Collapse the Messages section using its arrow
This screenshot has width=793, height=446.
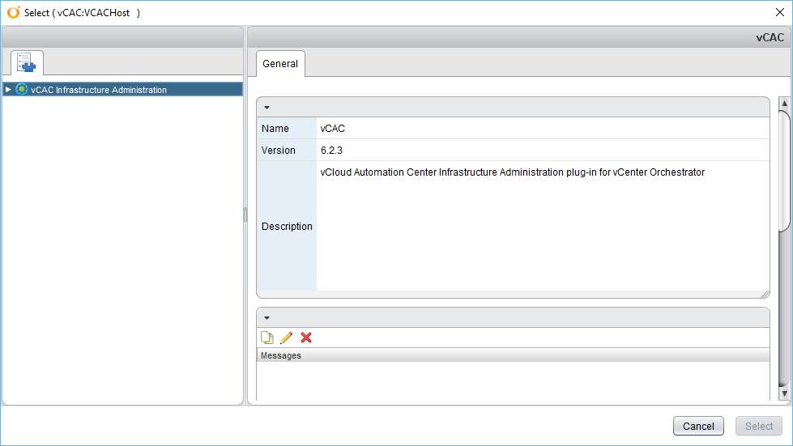click(266, 317)
